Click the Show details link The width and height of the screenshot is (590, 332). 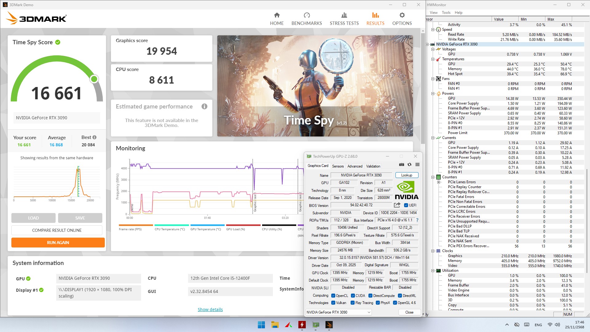coord(210,310)
